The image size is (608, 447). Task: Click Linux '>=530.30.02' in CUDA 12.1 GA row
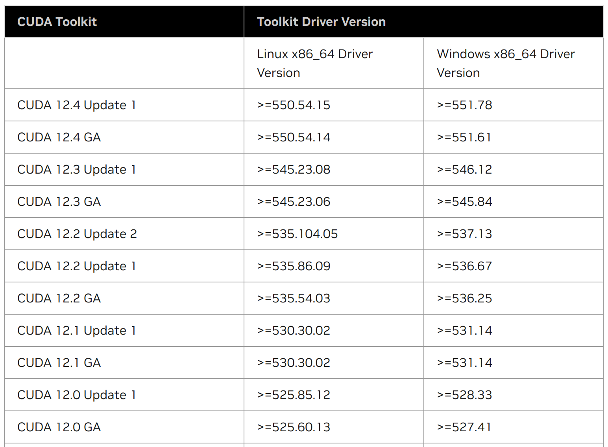click(x=294, y=363)
